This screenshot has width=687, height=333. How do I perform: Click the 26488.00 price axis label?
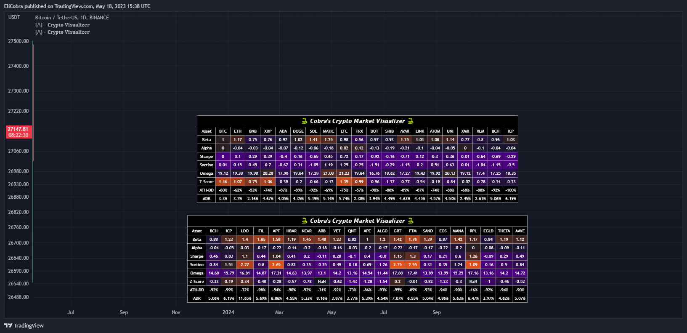(x=19, y=297)
